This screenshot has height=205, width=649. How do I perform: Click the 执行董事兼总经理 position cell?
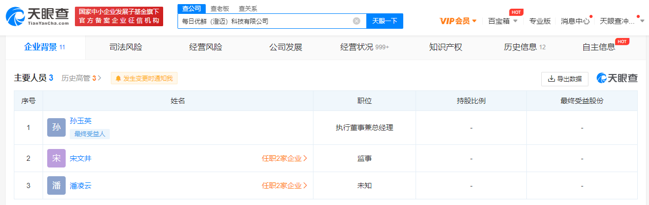point(364,127)
